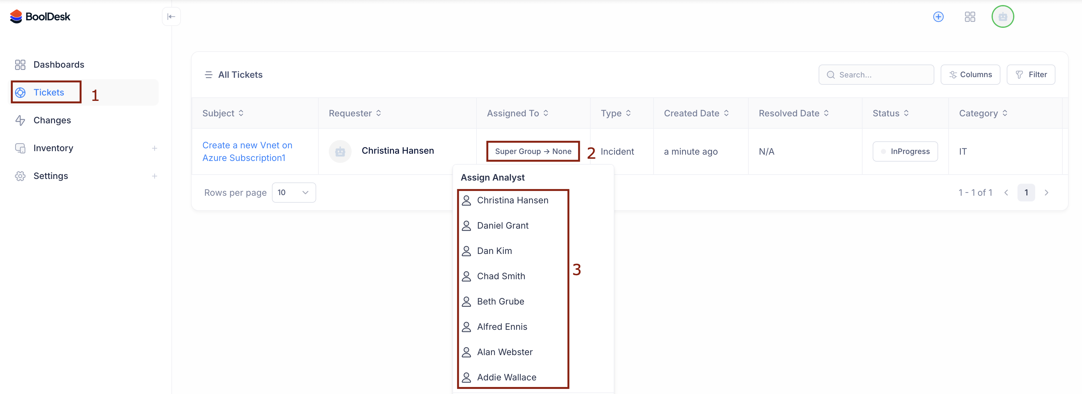Click the All Tickets list menu icon
The width and height of the screenshot is (1082, 394).
[x=208, y=75]
